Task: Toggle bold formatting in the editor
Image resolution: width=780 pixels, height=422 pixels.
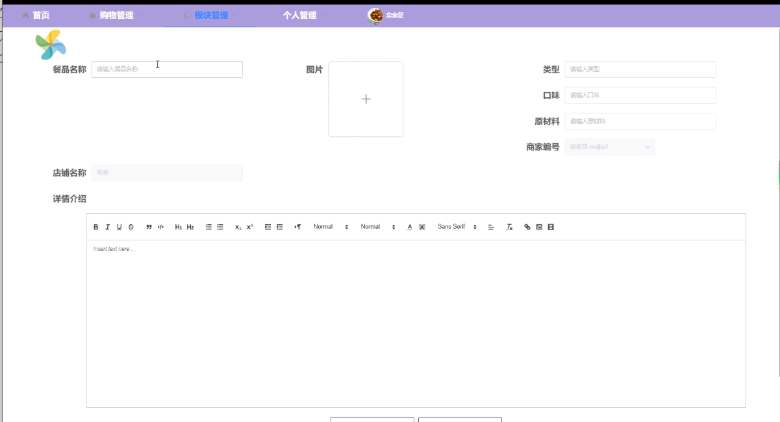Action: click(96, 227)
